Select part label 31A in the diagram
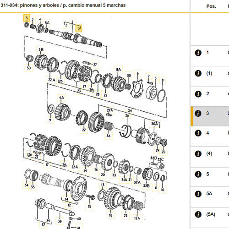Image resolution: width=229 pixels, height=229 pixels. (124, 180)
